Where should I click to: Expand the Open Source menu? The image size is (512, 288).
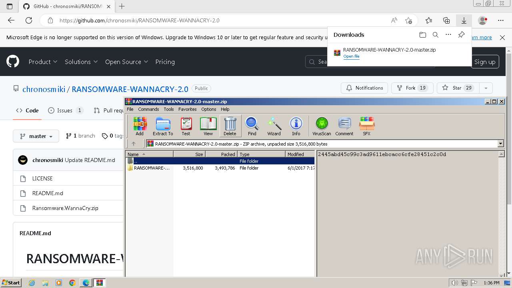click(x=126, y=62)
